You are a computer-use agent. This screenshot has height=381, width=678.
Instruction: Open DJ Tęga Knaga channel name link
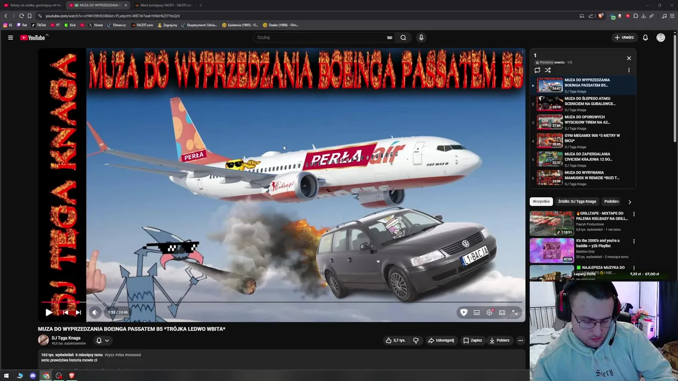coord(66,338)
